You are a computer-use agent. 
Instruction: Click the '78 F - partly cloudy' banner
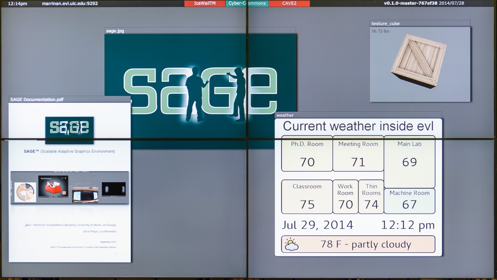click(x=358, y=244)
